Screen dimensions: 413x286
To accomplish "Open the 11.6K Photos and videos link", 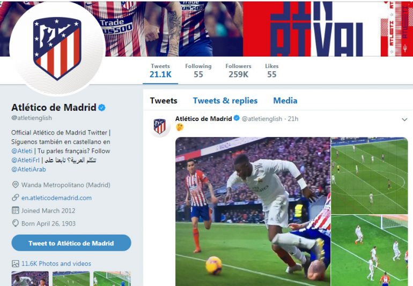I will pyautogui.click(x=56, y=264).
